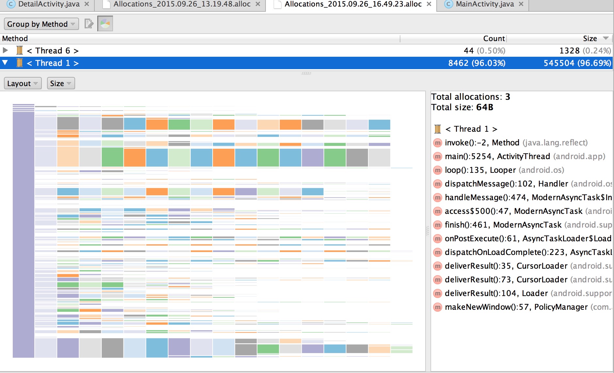614x373 pixels.
Task: Click the method icon beside onPostExecute():61
Action: pos(438,239)
